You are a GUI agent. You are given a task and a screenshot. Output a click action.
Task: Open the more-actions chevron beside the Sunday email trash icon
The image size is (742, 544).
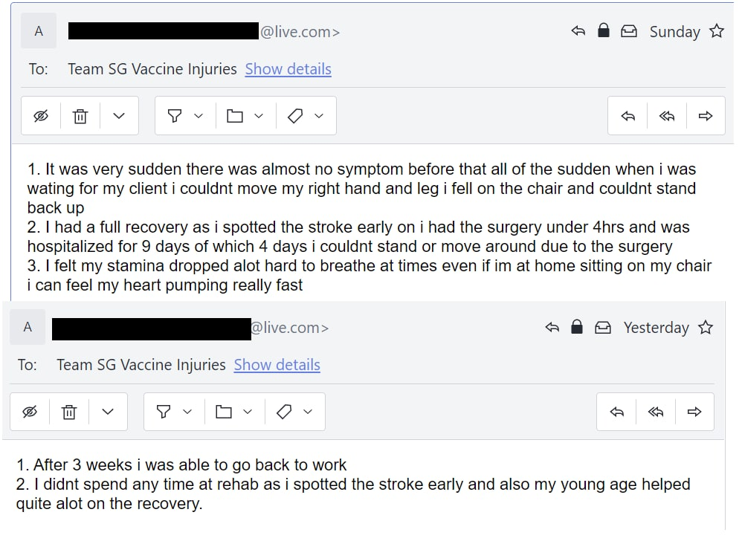pos(119,116)
